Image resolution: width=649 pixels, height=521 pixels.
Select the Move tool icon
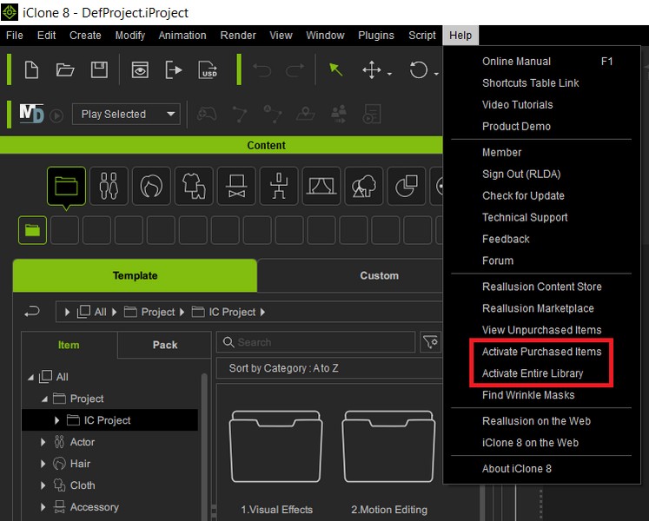pos(371,69)
